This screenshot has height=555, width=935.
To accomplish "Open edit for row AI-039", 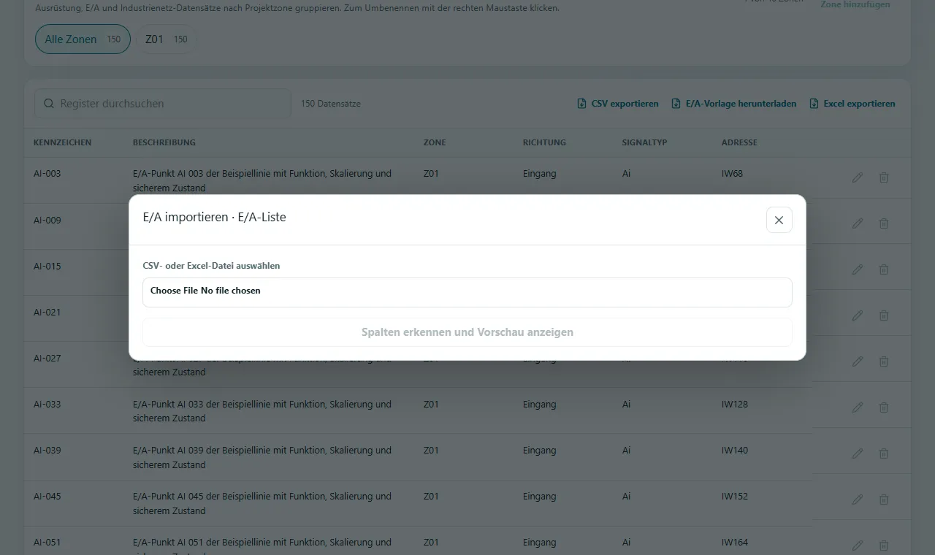I will 858,453.
